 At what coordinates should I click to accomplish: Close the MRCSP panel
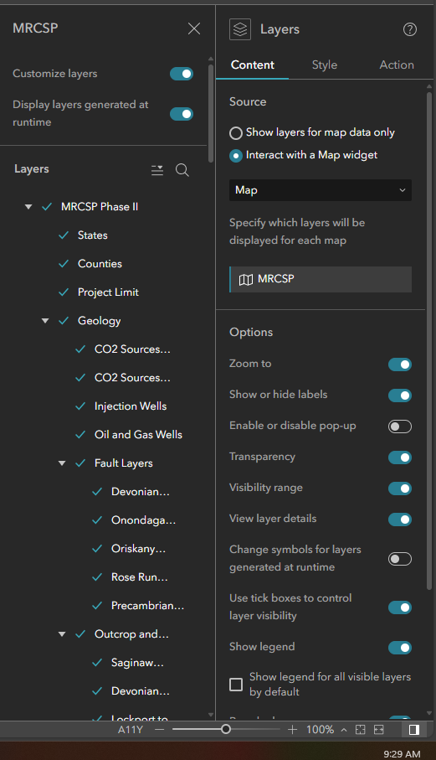tap(194, 28)
